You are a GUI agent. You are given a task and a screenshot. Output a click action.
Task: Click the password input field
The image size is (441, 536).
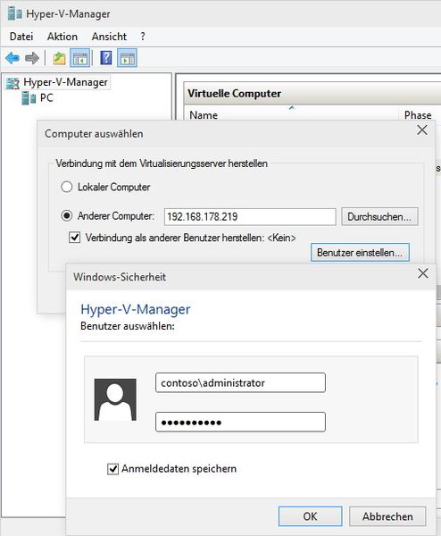pos(240,423)
